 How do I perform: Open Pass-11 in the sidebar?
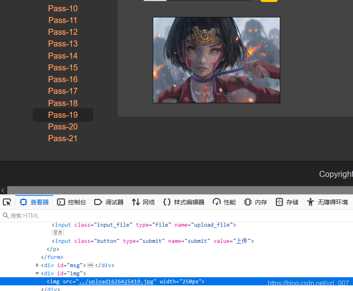pos(63,20)
